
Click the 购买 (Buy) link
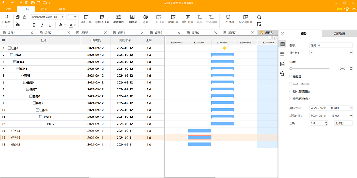tap(339, 9)
